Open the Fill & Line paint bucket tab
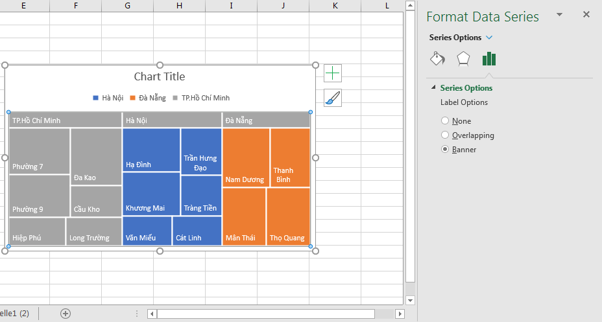The width and height of the screenshot is (602, 322). (x=437, y=59)
